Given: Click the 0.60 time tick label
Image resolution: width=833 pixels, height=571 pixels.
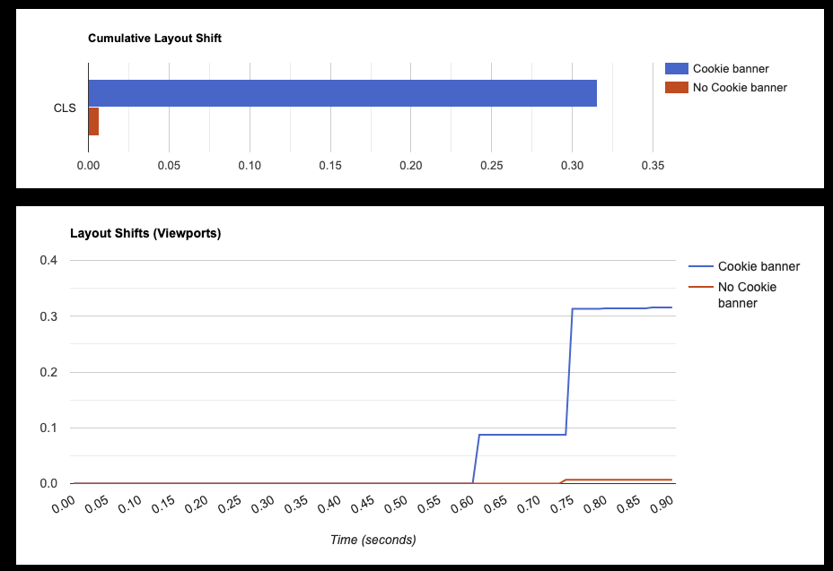Looking at the screenshot, I should 461,505.
